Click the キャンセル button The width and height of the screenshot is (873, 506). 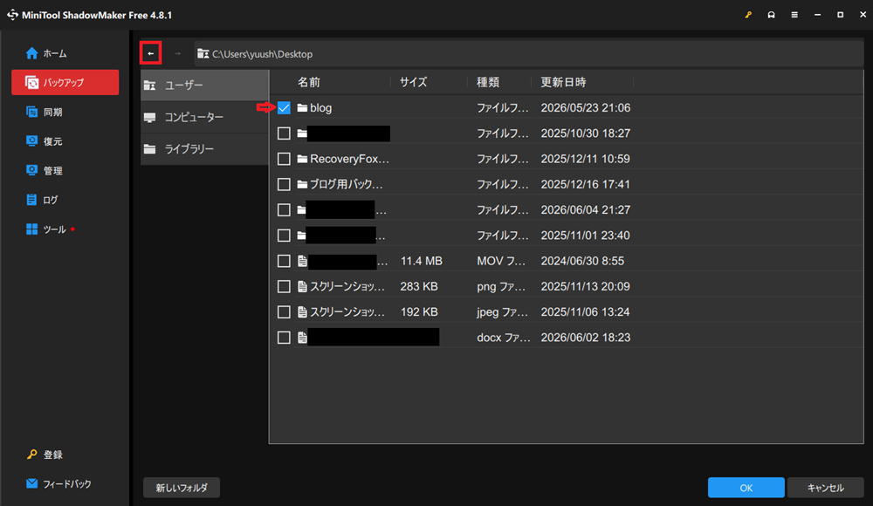tap(826, 488)
